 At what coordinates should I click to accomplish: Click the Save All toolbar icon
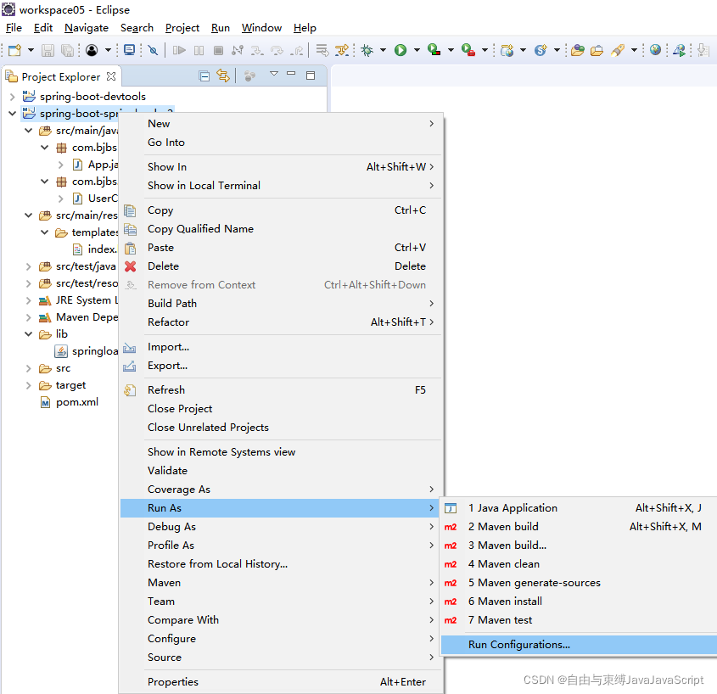67,50
